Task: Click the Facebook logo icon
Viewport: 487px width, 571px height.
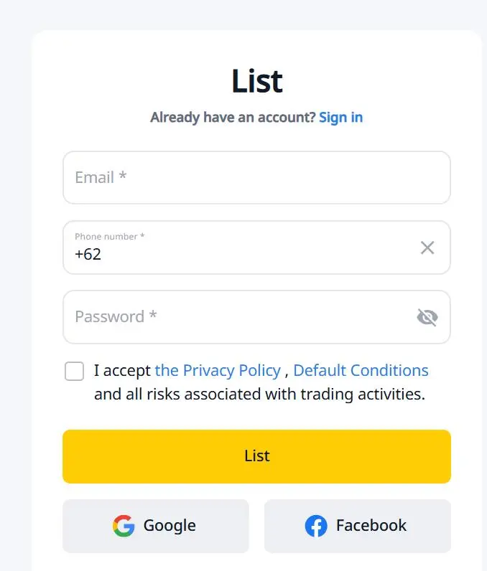Action: click(x=316, y=526)
